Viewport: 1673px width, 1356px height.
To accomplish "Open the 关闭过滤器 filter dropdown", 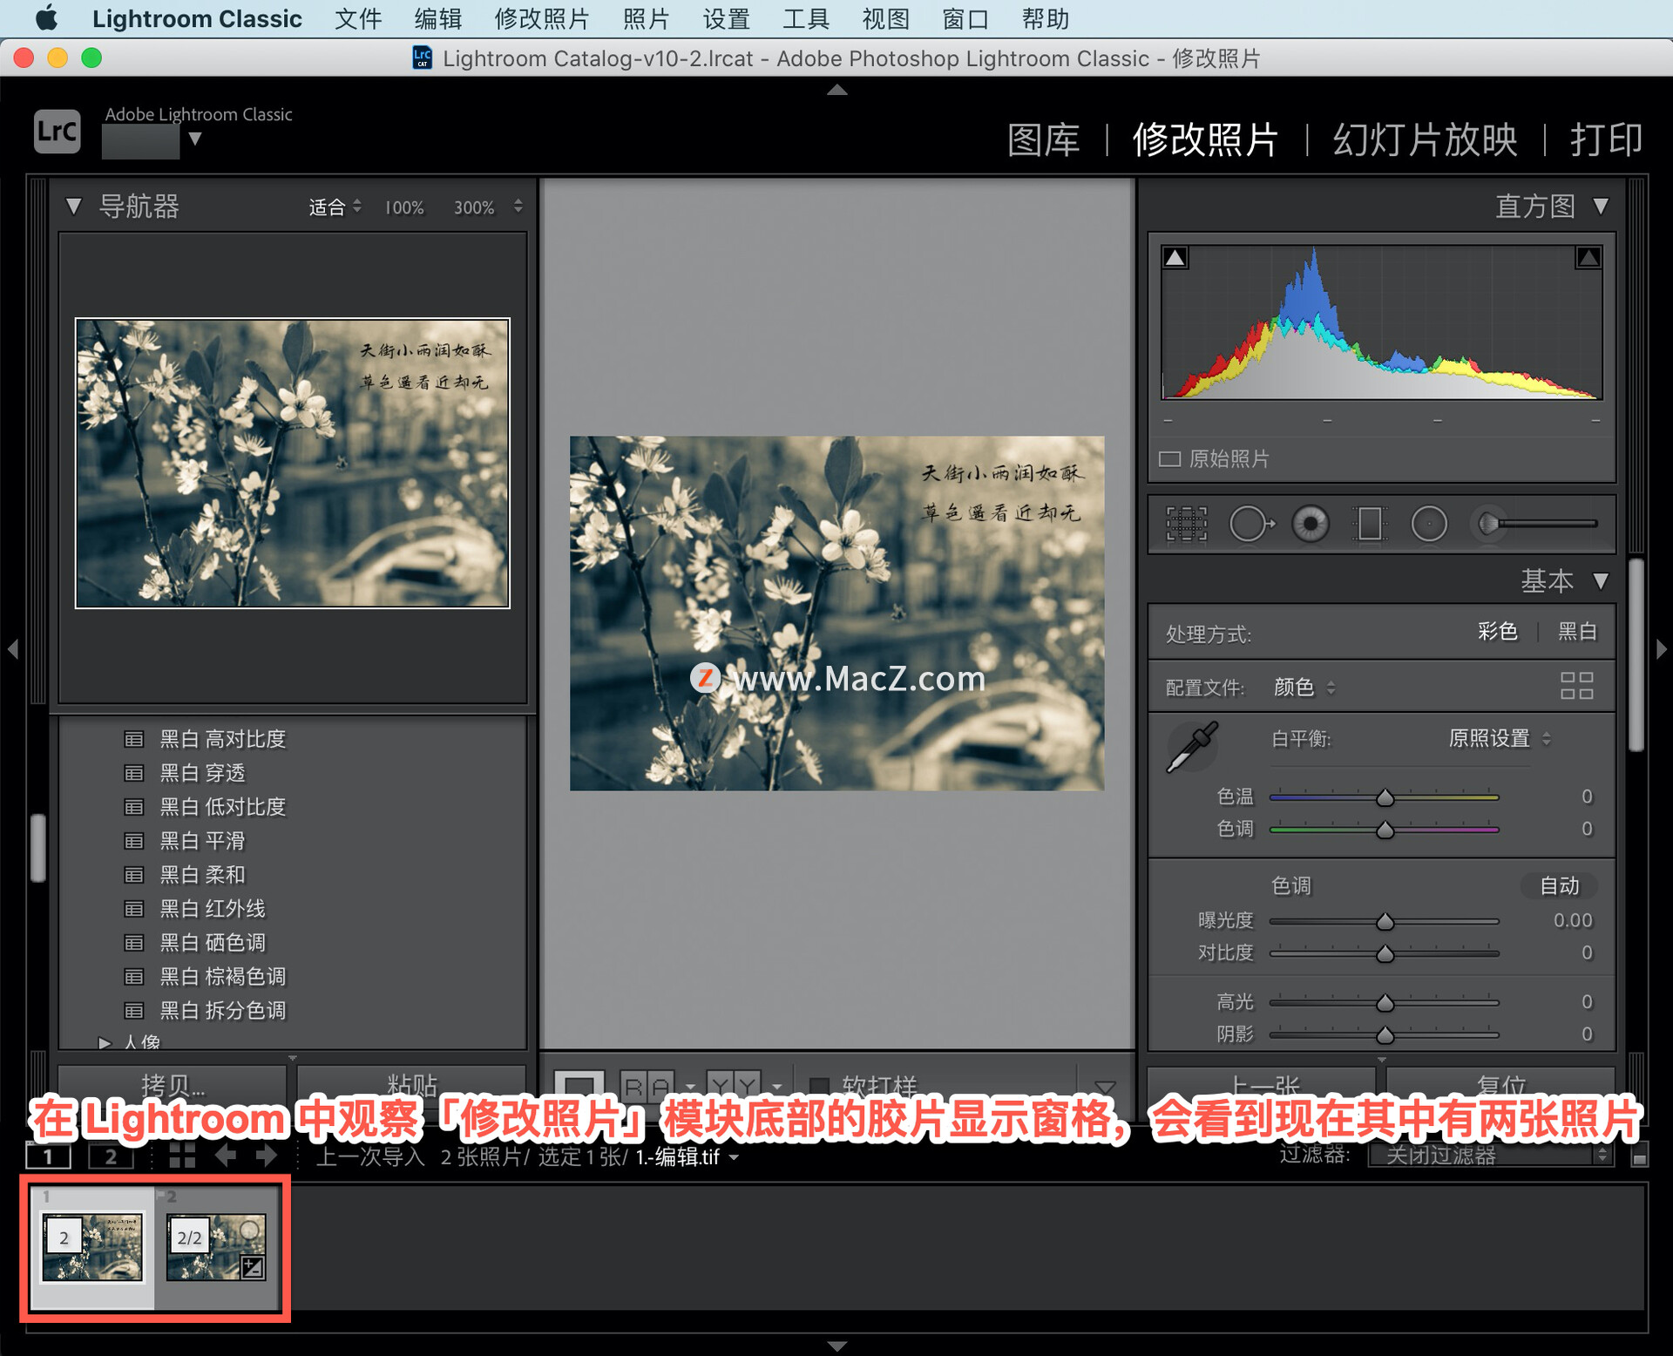I will (x=1490, y=1156).
